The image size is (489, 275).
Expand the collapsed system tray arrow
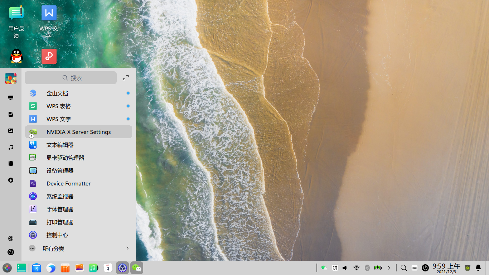click(389, 268)
